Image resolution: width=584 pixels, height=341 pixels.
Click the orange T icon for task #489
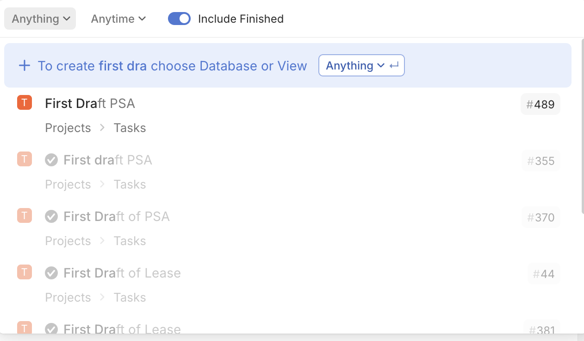(25, 102)
